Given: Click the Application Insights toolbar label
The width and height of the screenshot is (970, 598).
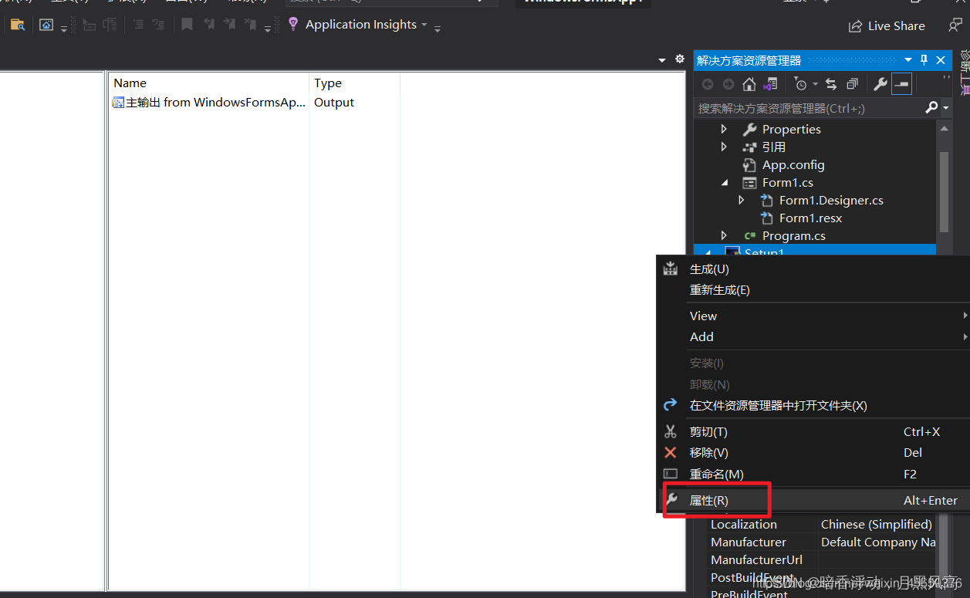Looking at the screenshot, I should coord(360,25).
